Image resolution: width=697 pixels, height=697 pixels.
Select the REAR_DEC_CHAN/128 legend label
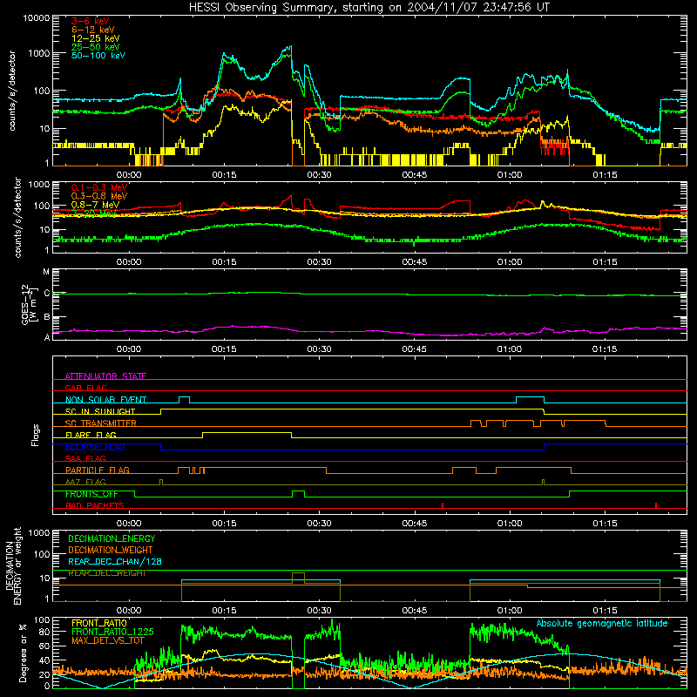click(115, 561)
